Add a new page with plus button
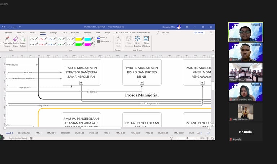Viewport: 277px width, 164px height. tap(208, 133)
